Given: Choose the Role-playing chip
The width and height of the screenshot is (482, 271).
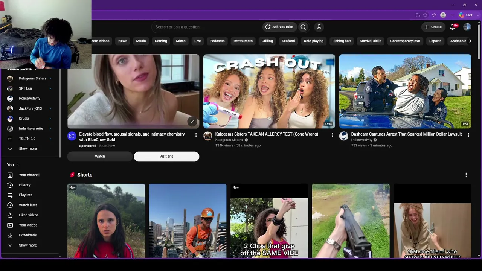Looking at the screenshot, I should [x=314, y=41].
